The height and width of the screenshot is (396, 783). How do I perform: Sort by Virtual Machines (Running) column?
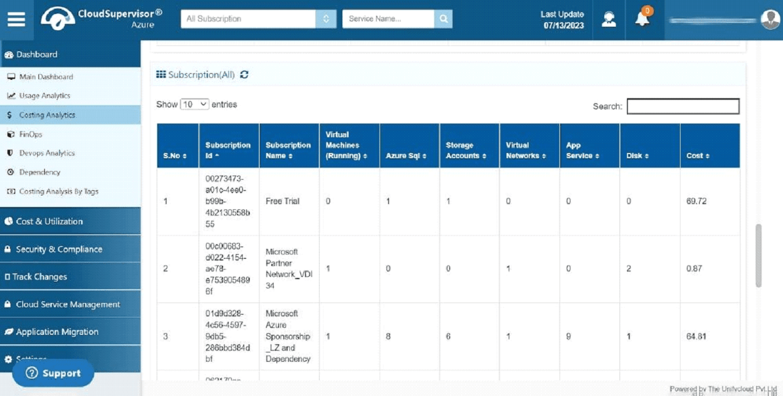click(349, 146)
